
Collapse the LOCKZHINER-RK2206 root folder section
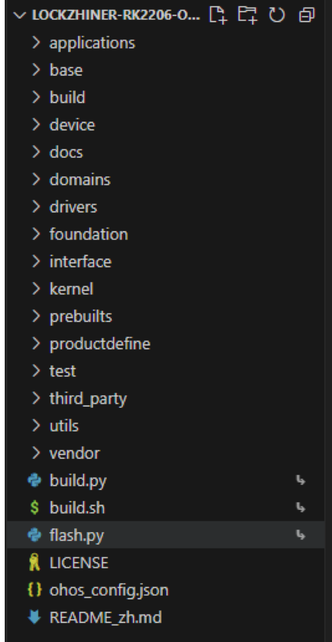[x=18, y=17]
